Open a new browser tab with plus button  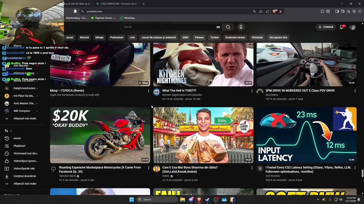coord(144,4)
